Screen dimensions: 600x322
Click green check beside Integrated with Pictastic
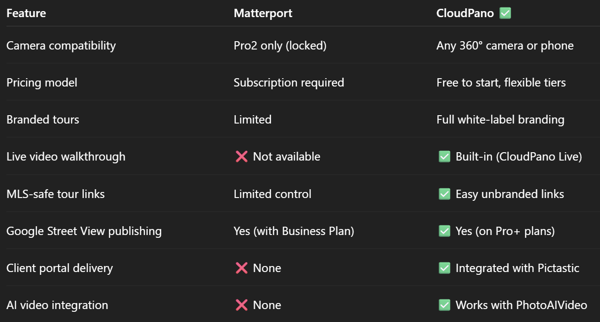[x=444, y=268]
